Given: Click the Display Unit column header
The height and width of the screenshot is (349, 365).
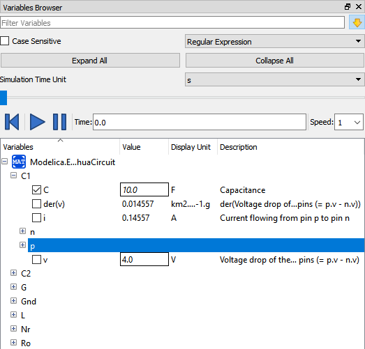Looking at the screenshot, I should click(193, 147).
